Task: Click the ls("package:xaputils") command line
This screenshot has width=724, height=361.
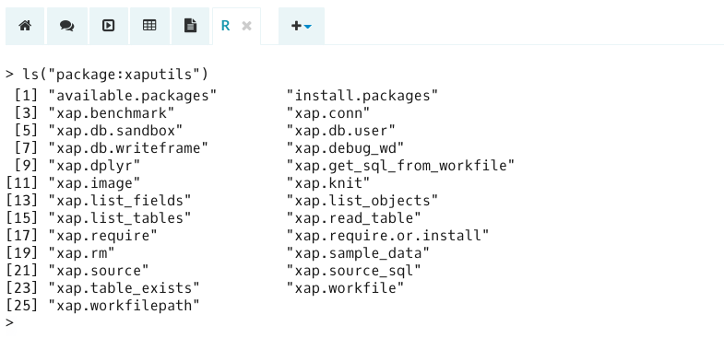Action: coord(107,75)
